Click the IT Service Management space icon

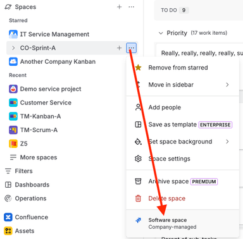coord(13,34)
